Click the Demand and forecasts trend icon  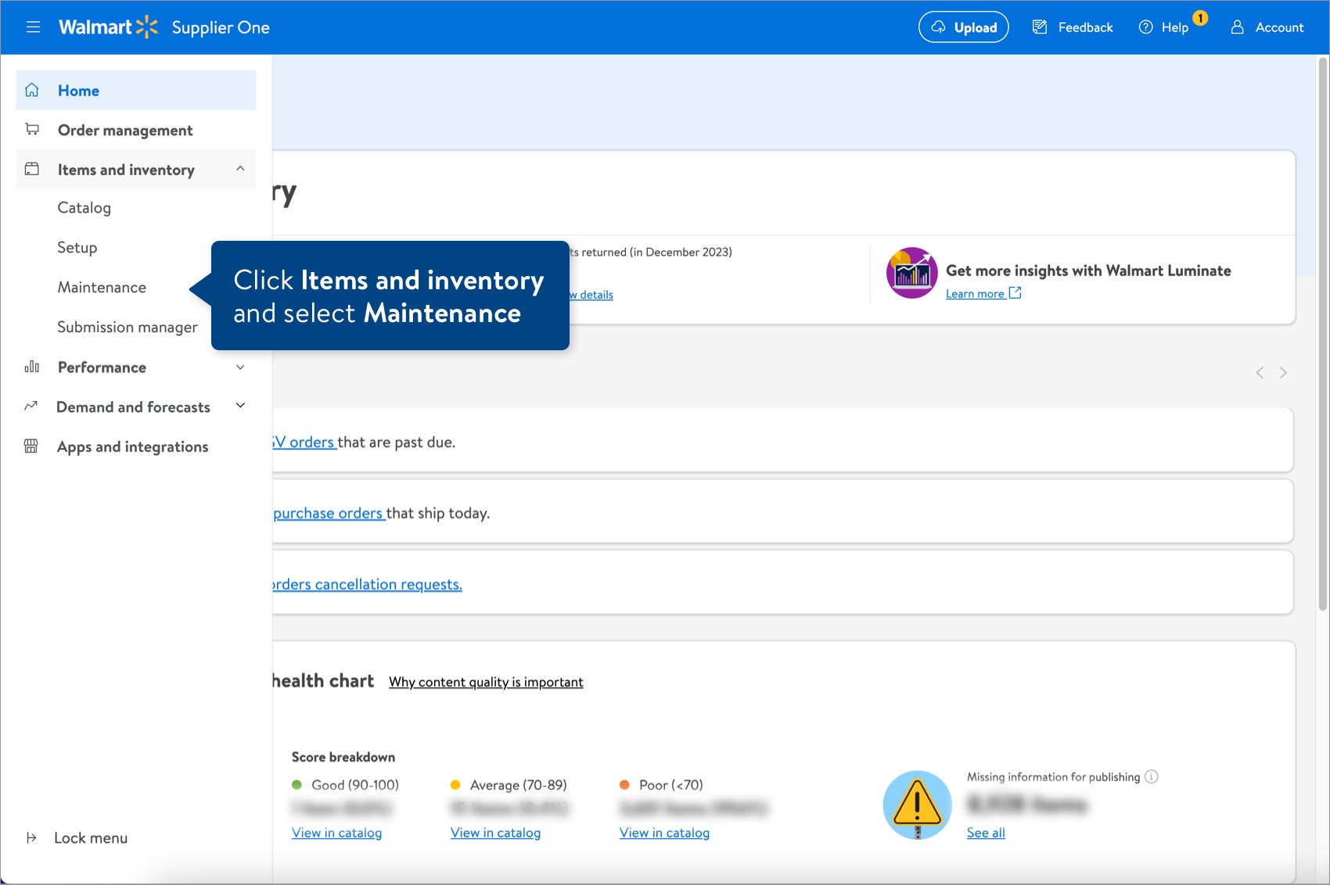point(31,407)
